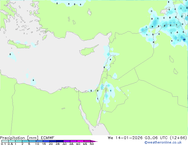This screenshot has width=188, height=145.
Task: Click the 17 mm precipitation value on map
Action: point(184,40)
